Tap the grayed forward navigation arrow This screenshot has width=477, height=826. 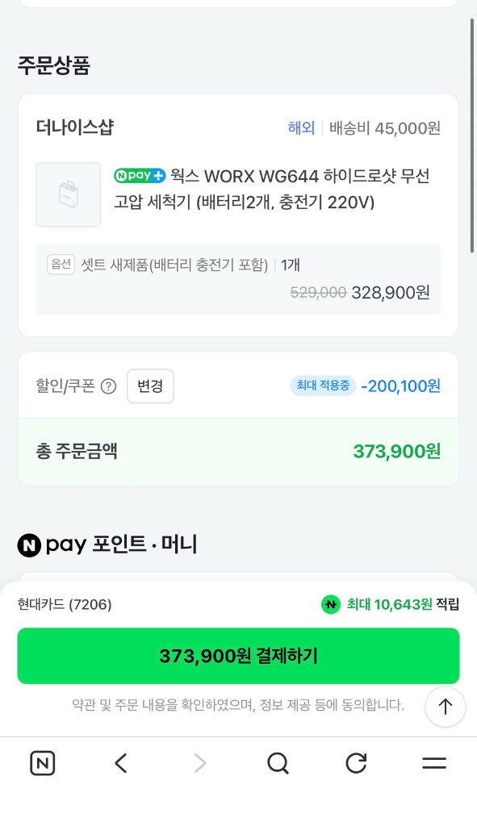pyautogui.click(x=199, y=763)
